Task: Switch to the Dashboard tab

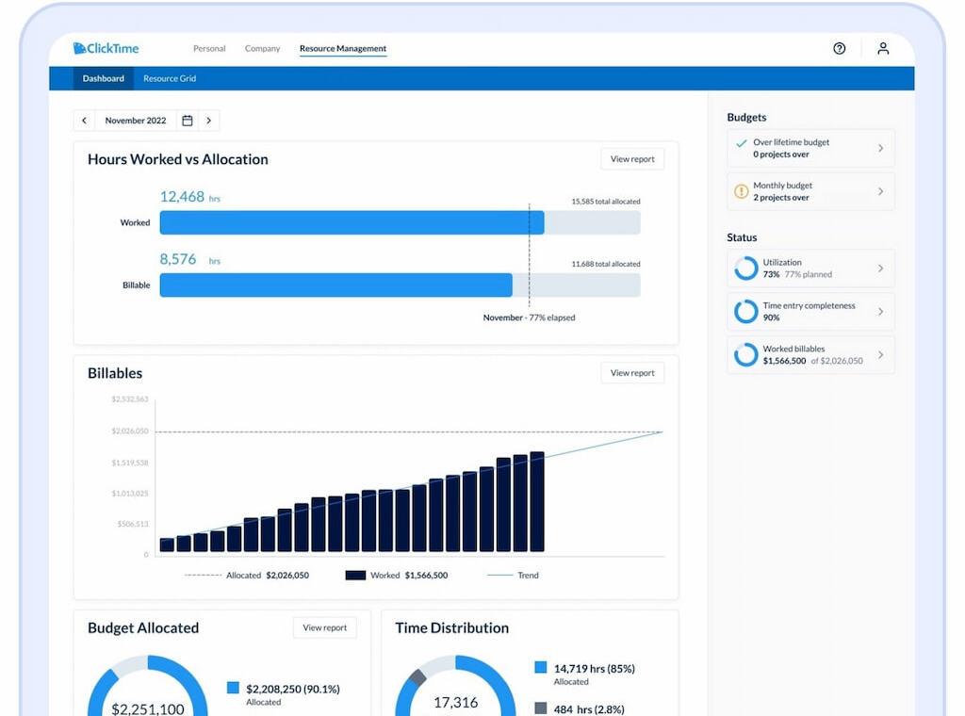Action: [104, 78]
